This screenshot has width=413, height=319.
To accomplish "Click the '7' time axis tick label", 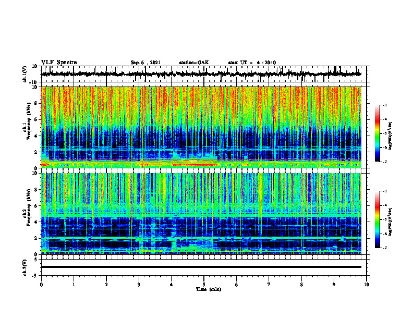I will [x=269, y=285].
